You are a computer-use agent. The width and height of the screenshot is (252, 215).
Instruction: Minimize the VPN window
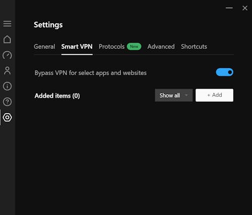[x=229, y=8]
